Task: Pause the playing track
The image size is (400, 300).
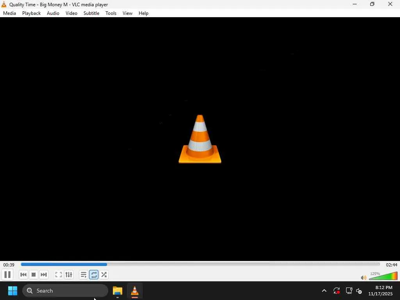Action: coord(7,275)
